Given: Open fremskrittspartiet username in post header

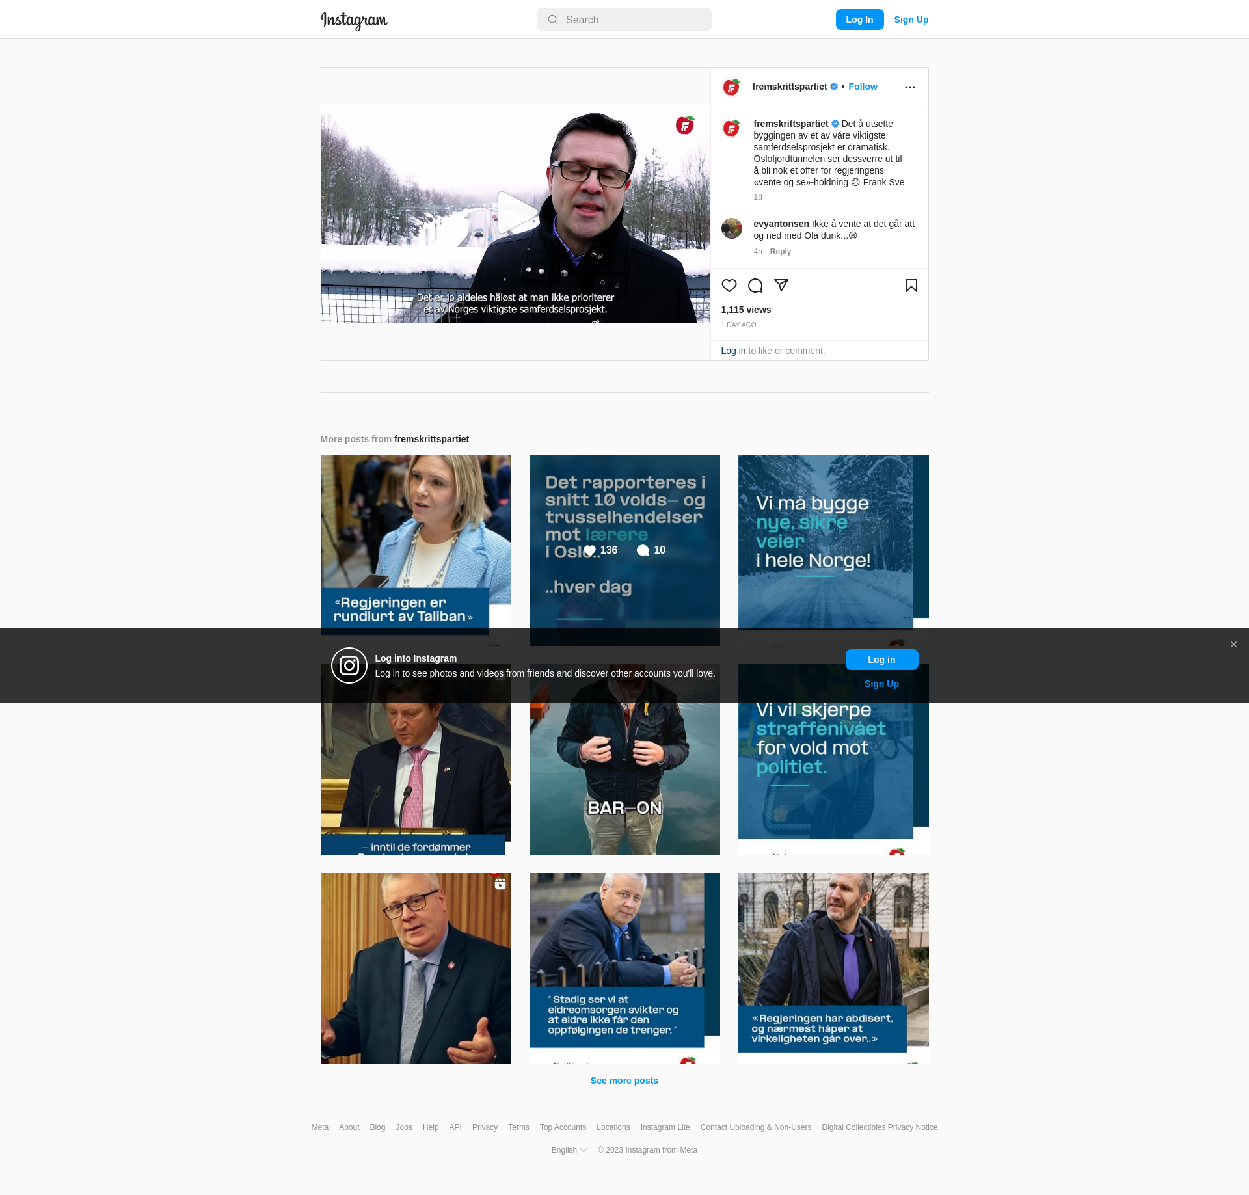Looking at the screenshot, I should pos(789,87).
